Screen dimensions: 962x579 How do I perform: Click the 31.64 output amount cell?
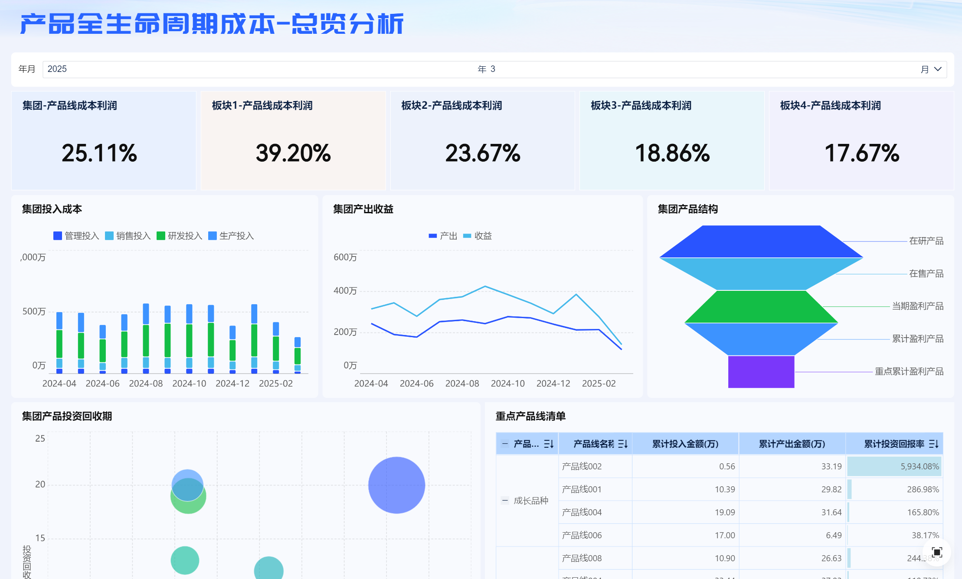[792, 512]
